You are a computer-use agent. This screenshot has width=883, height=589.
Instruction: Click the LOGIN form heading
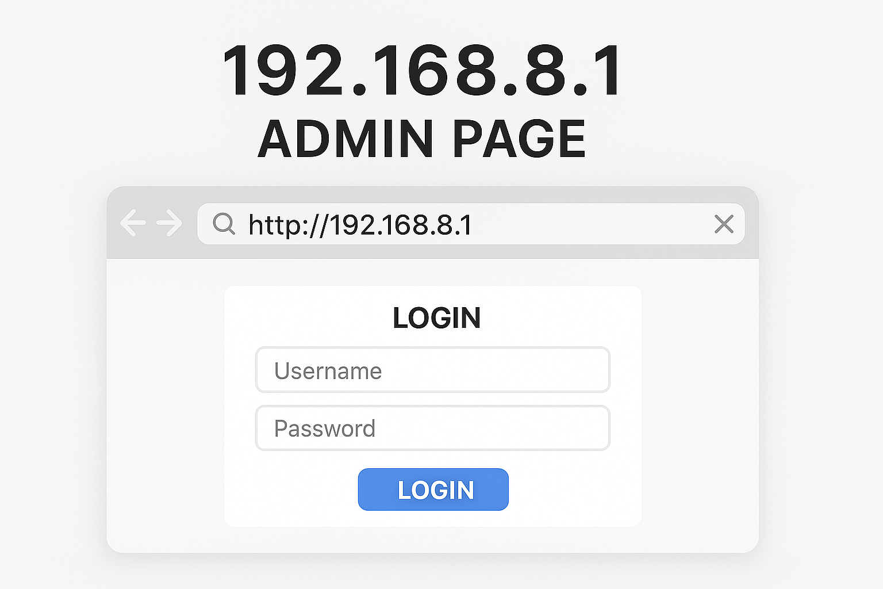(x=437, y=318)
